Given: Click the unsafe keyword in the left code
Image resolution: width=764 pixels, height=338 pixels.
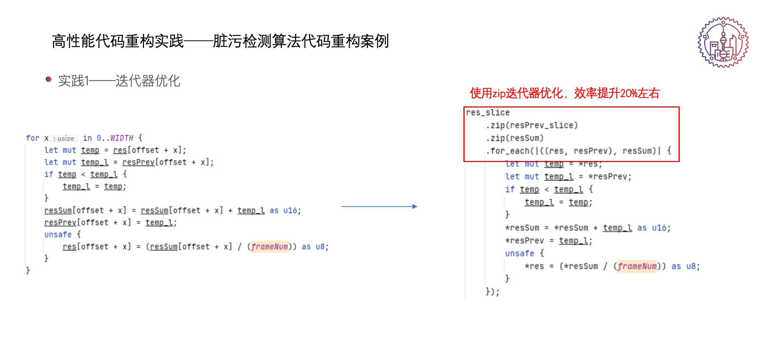Looking at the screenshot, I should tap(58, 235).
